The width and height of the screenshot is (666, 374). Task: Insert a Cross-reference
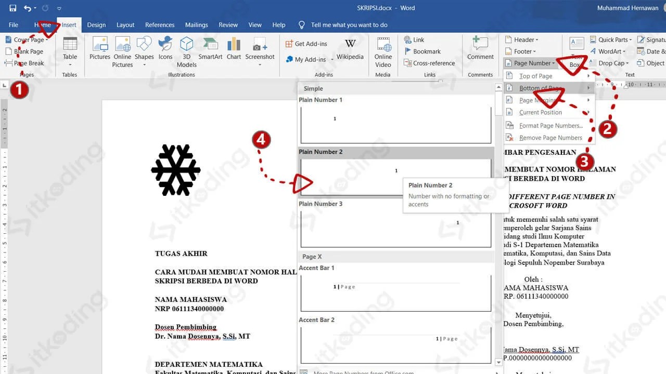coord(430,63)
